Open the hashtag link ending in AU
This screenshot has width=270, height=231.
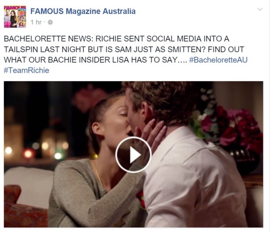(x=218, y=60)
